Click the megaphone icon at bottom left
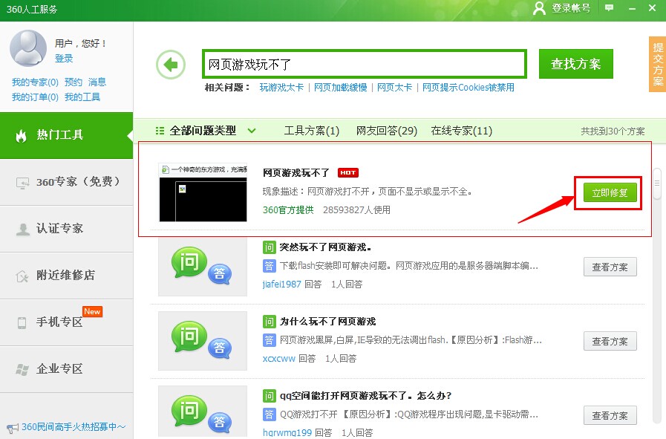666x439 pixels. point(13,428)
